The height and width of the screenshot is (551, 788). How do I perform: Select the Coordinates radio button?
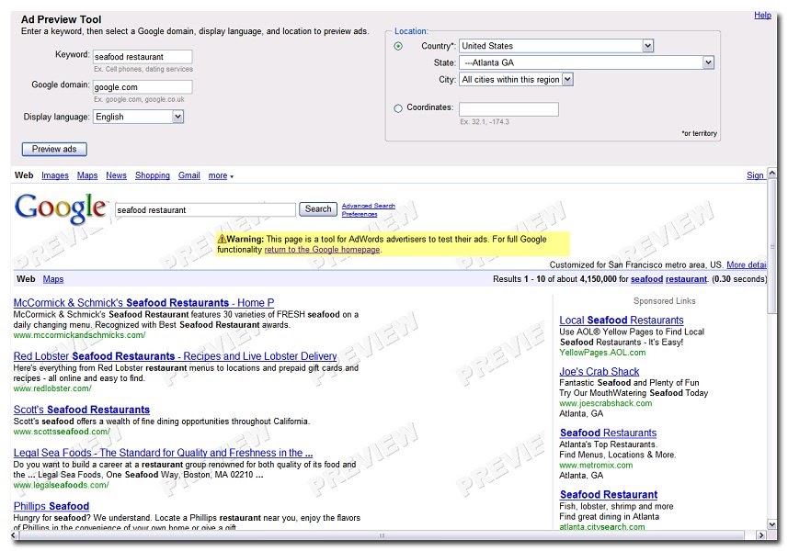pyautogui.click(x=398, y=107)
